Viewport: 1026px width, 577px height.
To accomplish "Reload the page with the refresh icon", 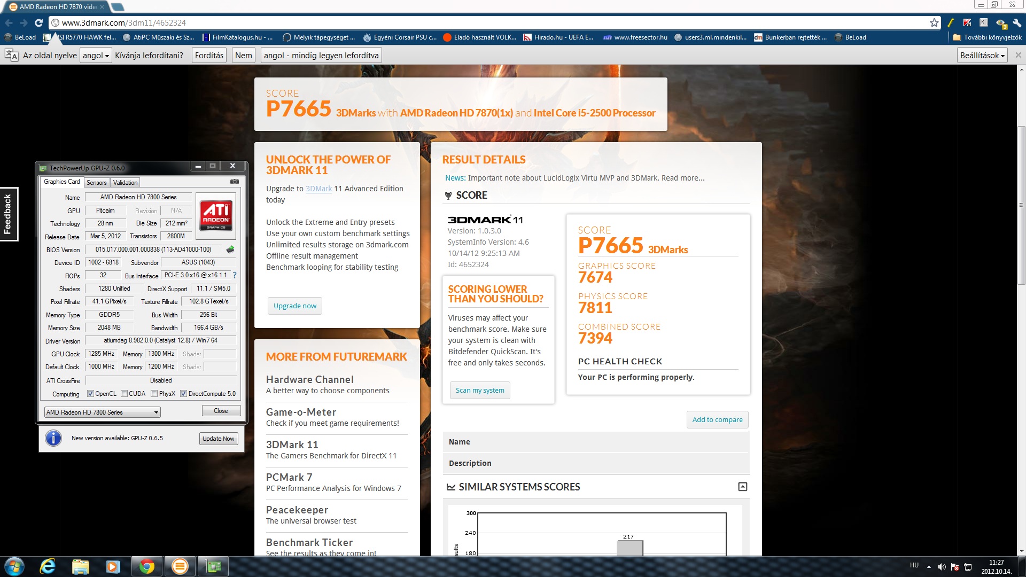I will [x=38, y=23].
